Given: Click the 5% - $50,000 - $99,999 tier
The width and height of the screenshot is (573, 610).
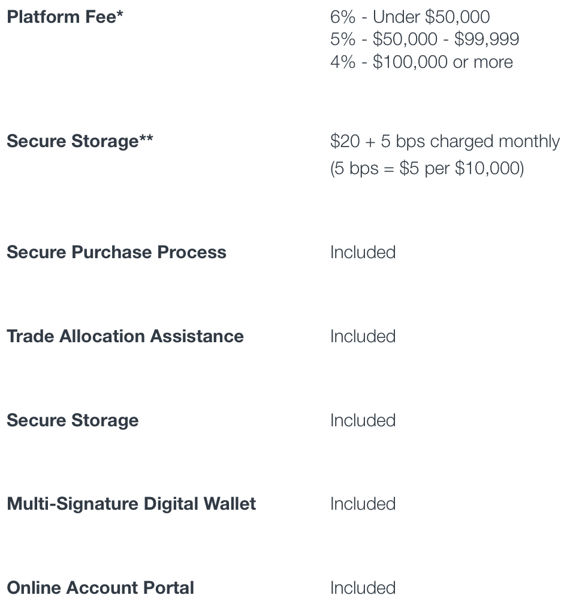Looking at the screenshot, I should pos(424,39).
